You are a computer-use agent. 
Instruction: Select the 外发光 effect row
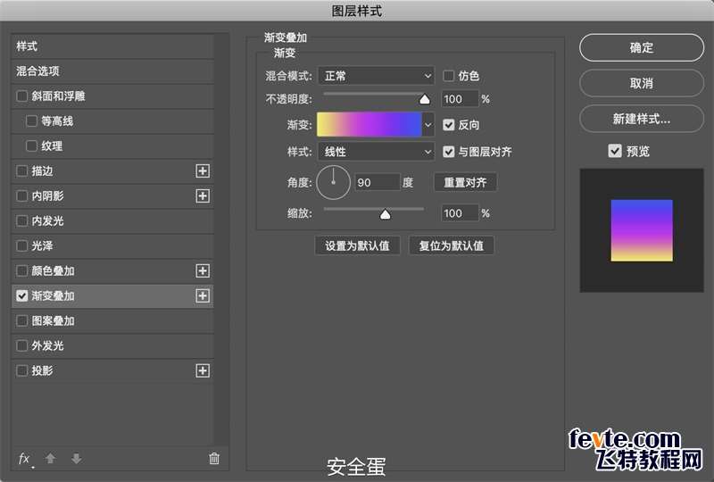click(112, 345)
